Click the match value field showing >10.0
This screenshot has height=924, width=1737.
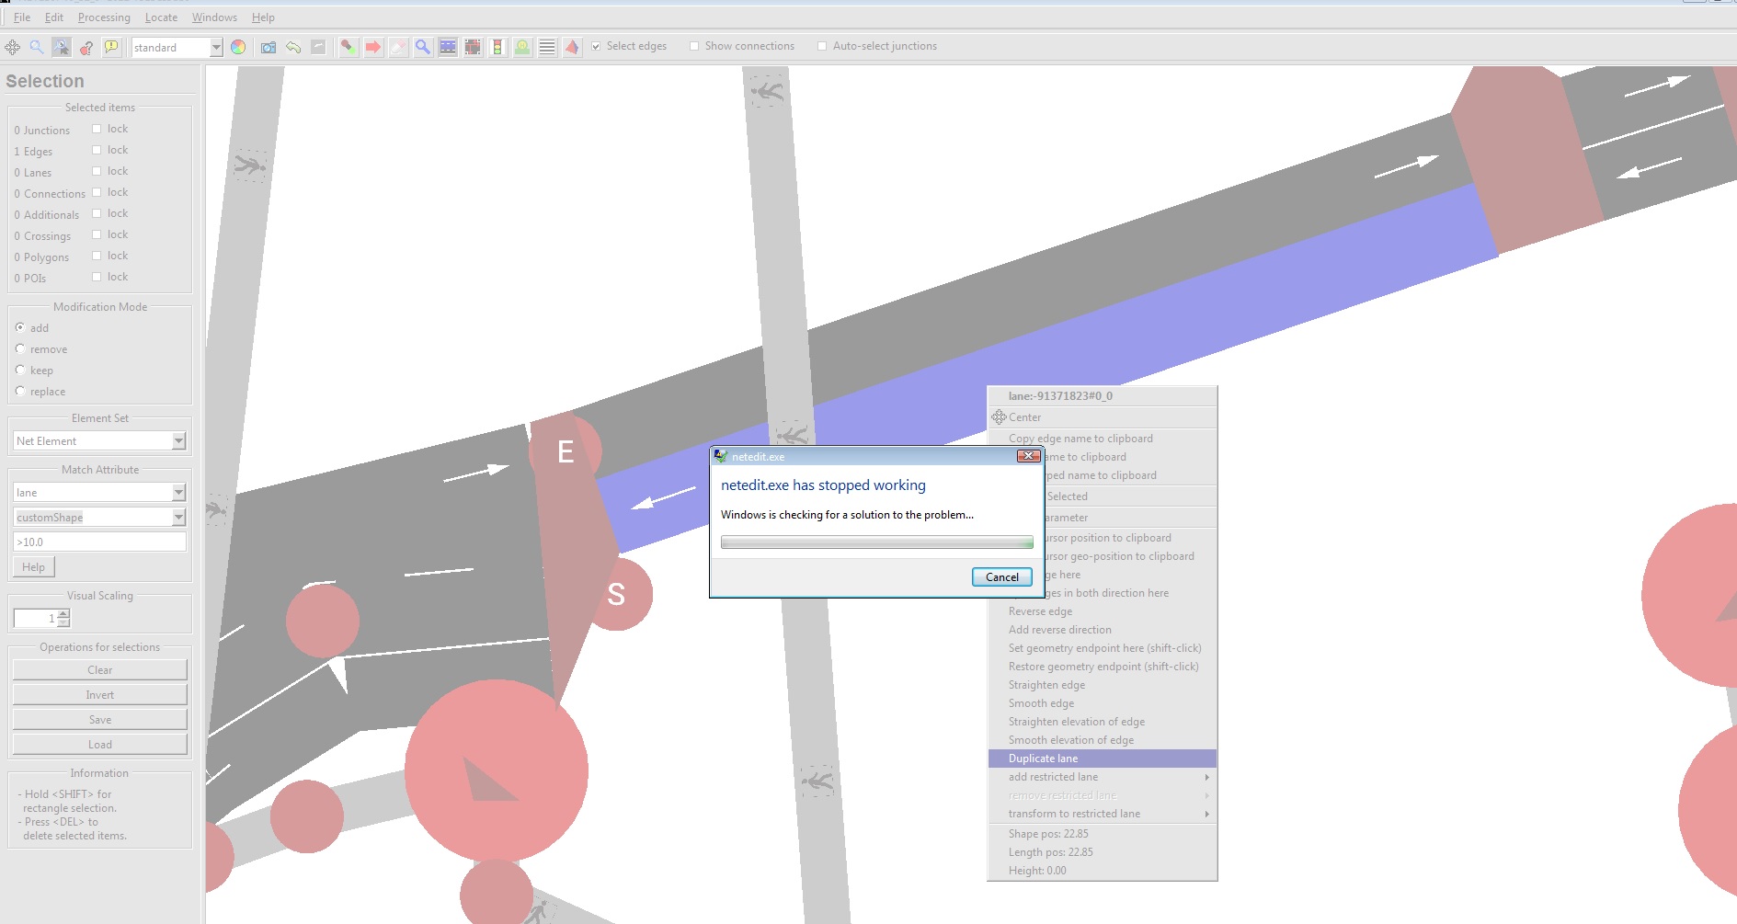(99, 542)
